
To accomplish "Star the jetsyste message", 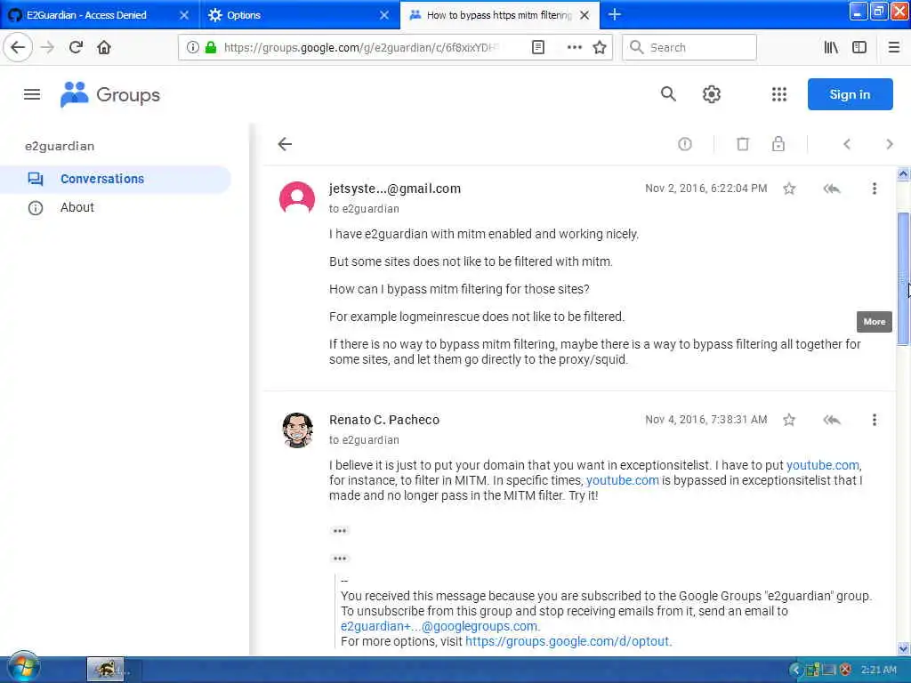I will pyautogui.click(x=789, y=189).
